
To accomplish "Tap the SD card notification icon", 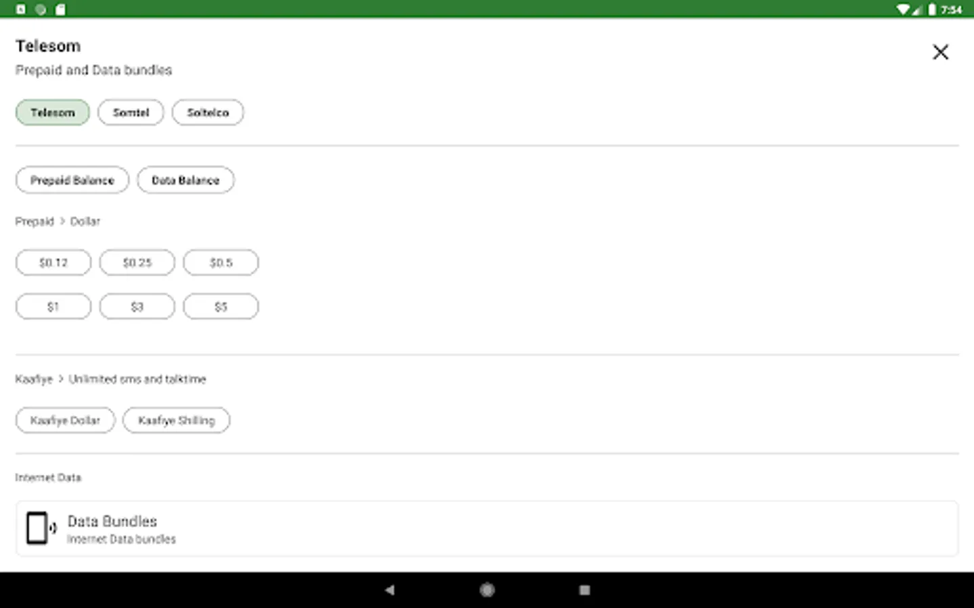I will 61,9.
